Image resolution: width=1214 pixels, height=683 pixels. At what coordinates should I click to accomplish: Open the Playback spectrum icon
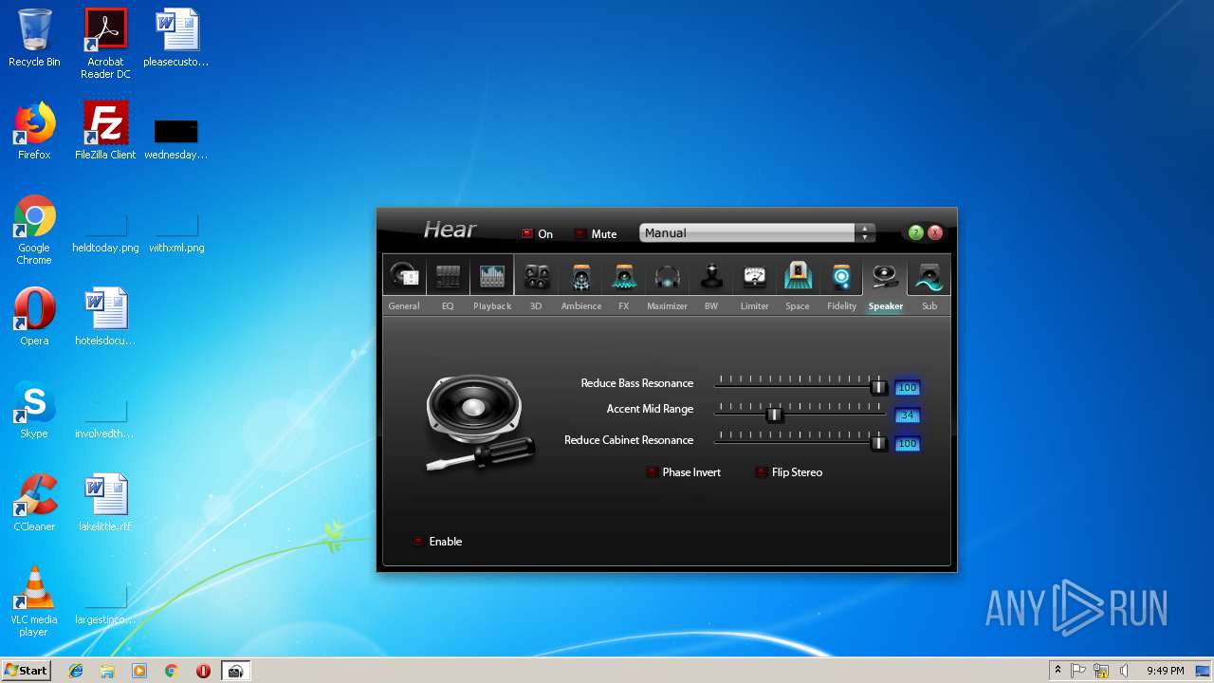coord(491,275)
